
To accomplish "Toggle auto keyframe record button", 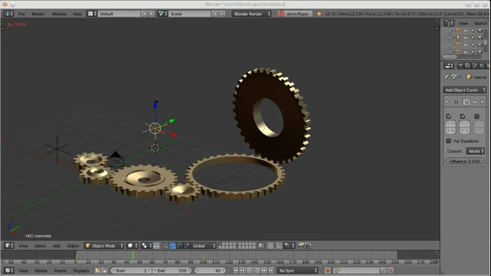I will (x=327, y=271).
